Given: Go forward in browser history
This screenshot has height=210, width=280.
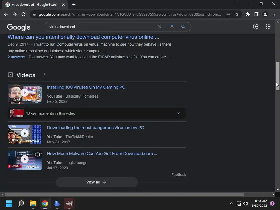Looking at the screenshot, I should (x=15, y=14).
